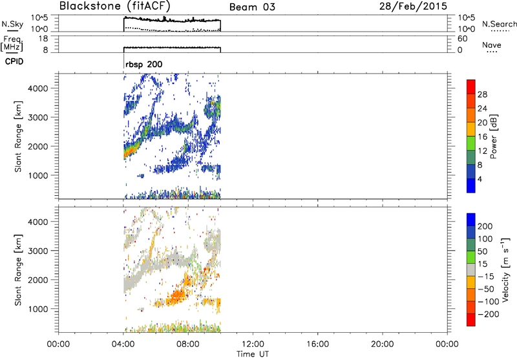Click the noise sky trace in top panel
Screen dimensions: 517x358
pyautogui.click(x=172, y=20)
